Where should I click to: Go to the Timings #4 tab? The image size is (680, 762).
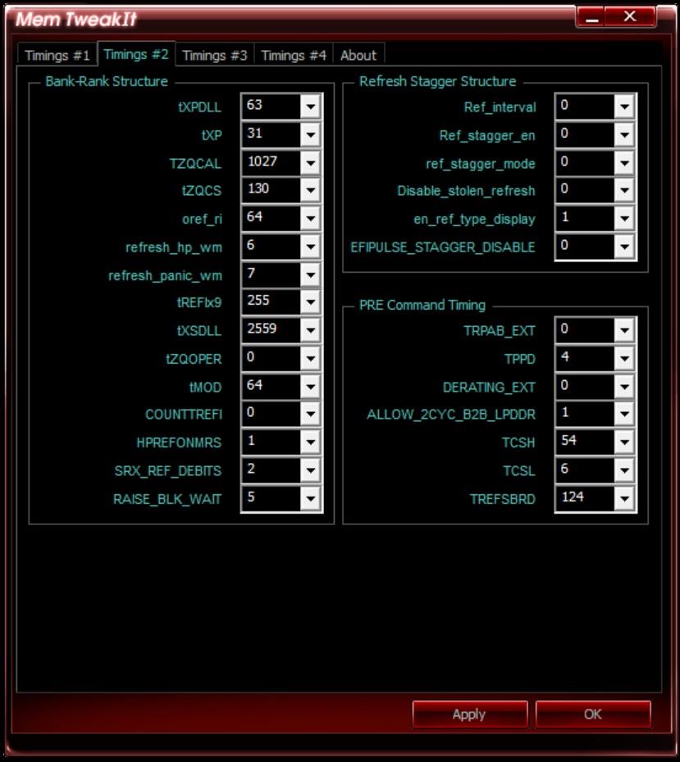(294, 55)
